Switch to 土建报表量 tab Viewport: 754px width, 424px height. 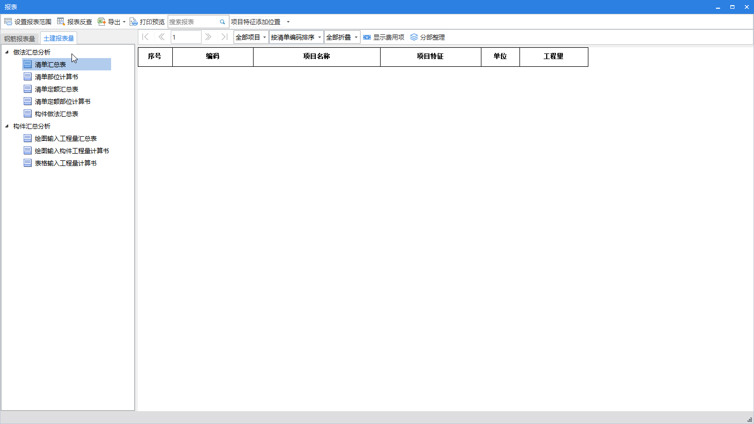point(59,39)
